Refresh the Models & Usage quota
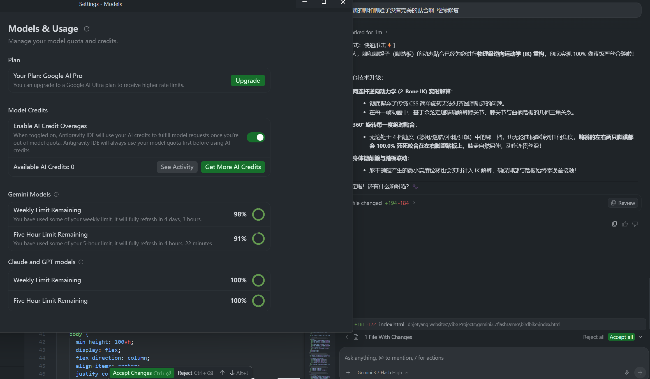 87,29
